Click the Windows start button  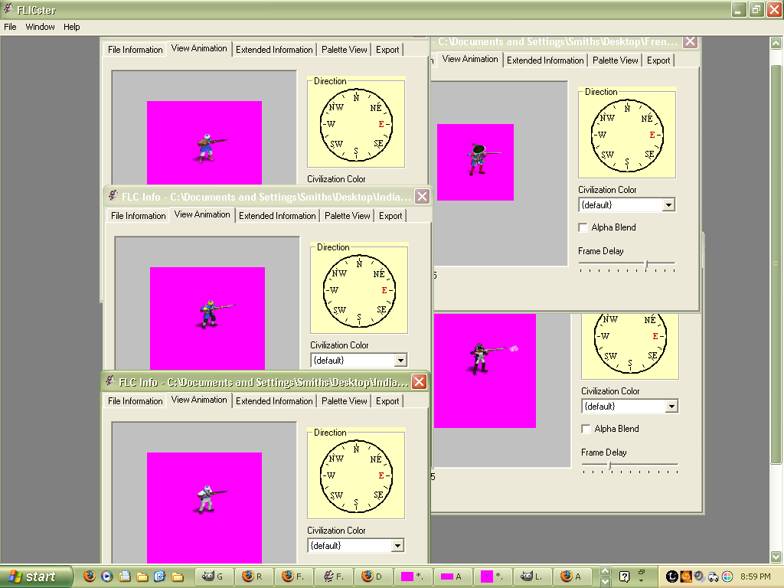tap(36, 577)
